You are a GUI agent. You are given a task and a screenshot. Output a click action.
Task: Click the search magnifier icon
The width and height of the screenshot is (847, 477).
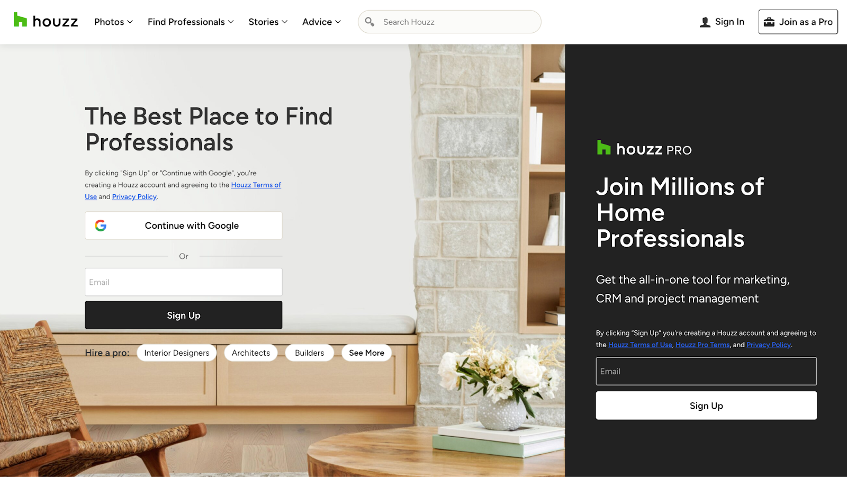(x=370, y=22)
